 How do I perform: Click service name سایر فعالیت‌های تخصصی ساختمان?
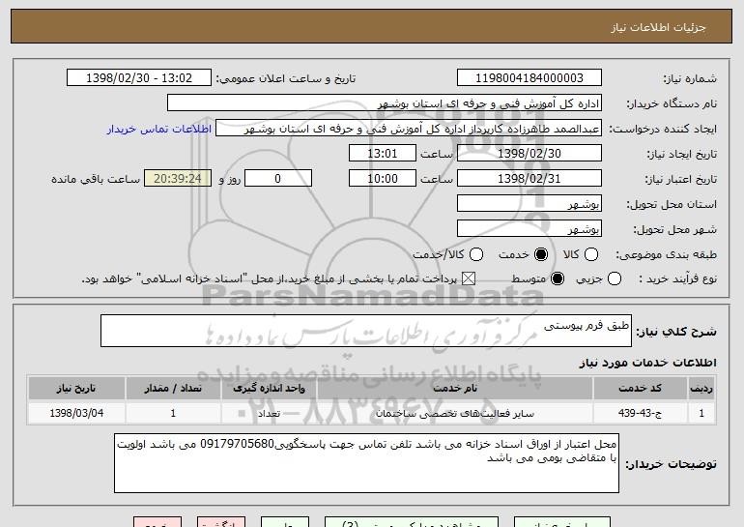[x=455, y=413]
